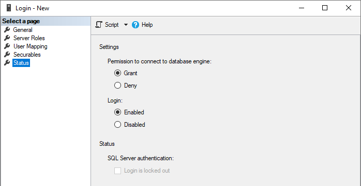Maximize the Login - New window

(325, 8)
